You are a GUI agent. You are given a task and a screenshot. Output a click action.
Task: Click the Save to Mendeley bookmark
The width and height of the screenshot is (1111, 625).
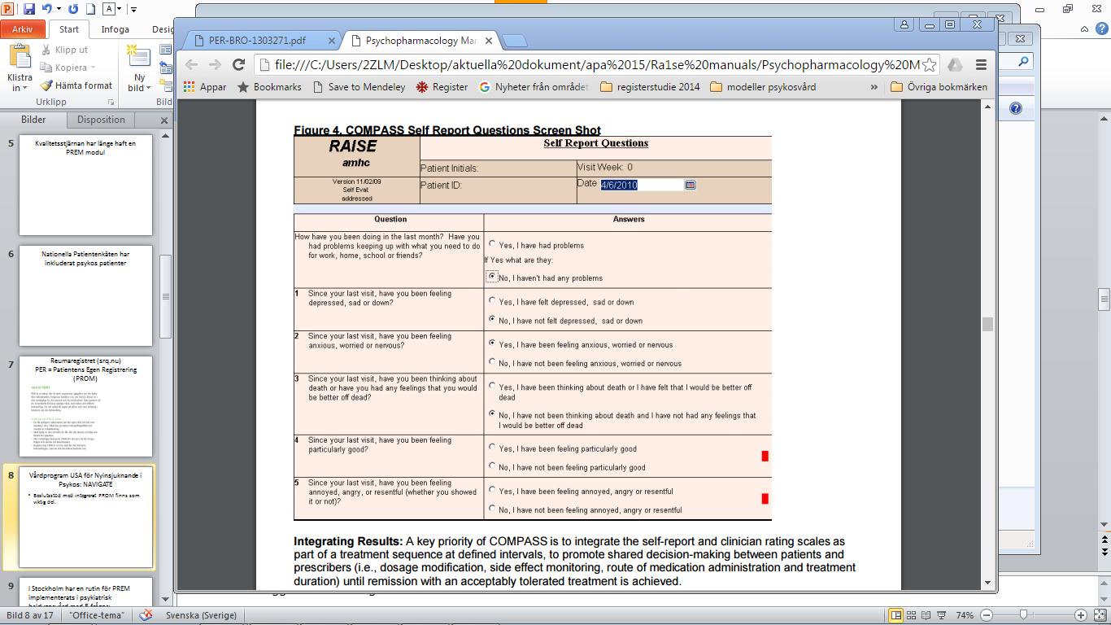tap(358, 86)
